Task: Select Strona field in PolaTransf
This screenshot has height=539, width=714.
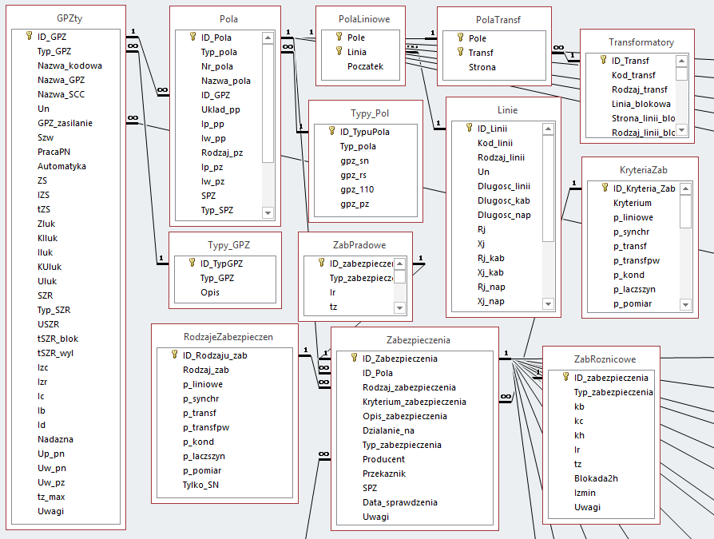Action: click(x=482, y=67)
